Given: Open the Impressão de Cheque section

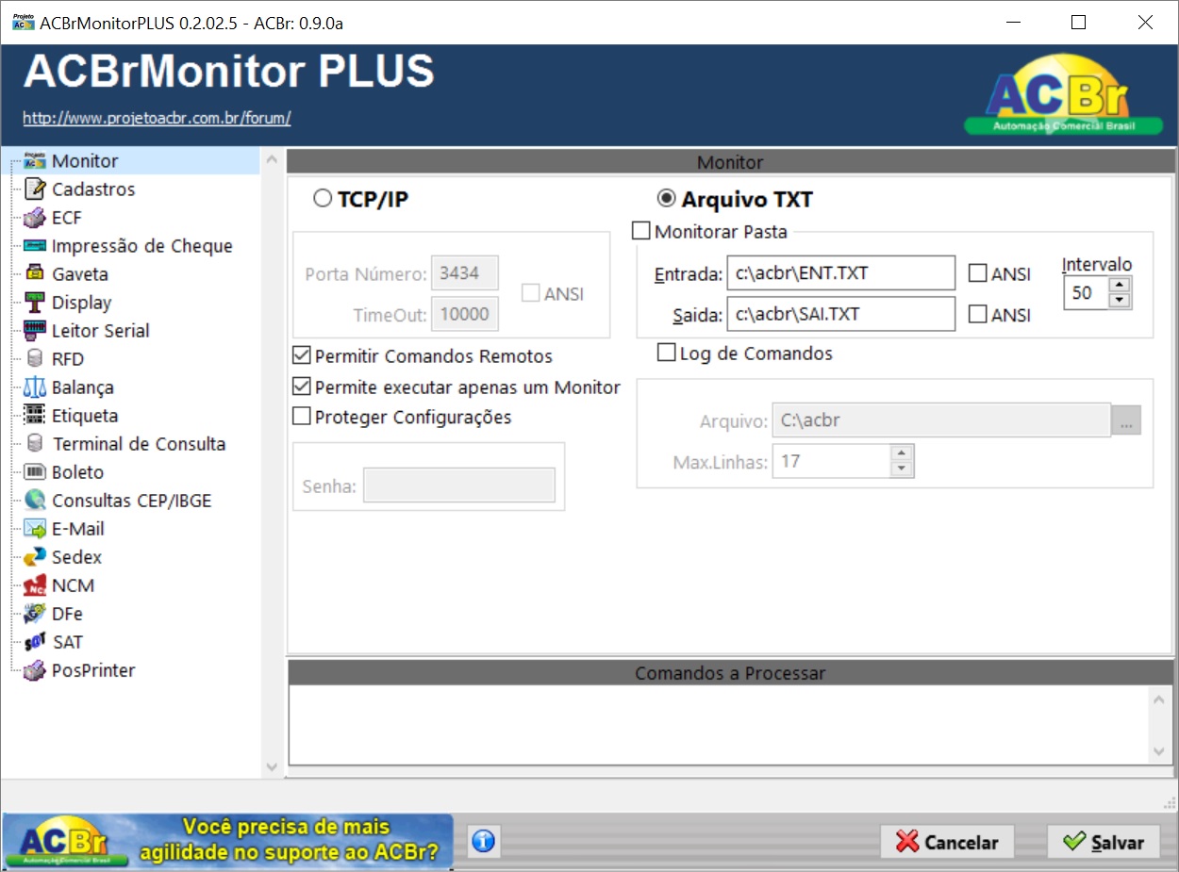Looking at the screenshot, I should click(142, 246).
